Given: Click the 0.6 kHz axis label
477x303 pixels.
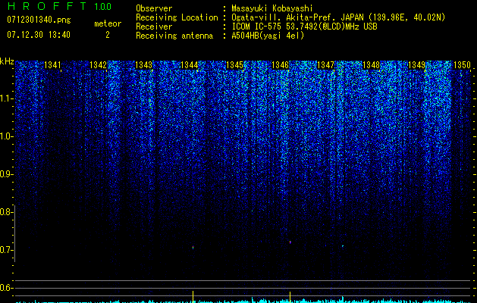Looking at the screenshot, I should click(x=6, y=288).
